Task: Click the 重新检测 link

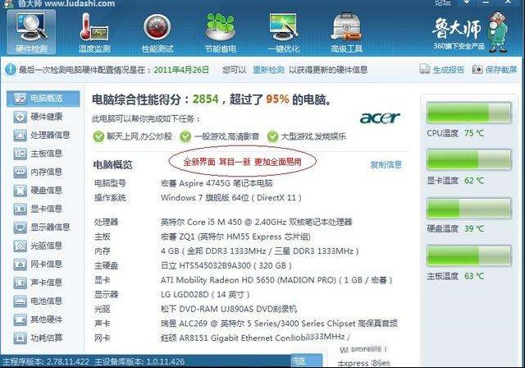Action: click(x=268, y=70)
